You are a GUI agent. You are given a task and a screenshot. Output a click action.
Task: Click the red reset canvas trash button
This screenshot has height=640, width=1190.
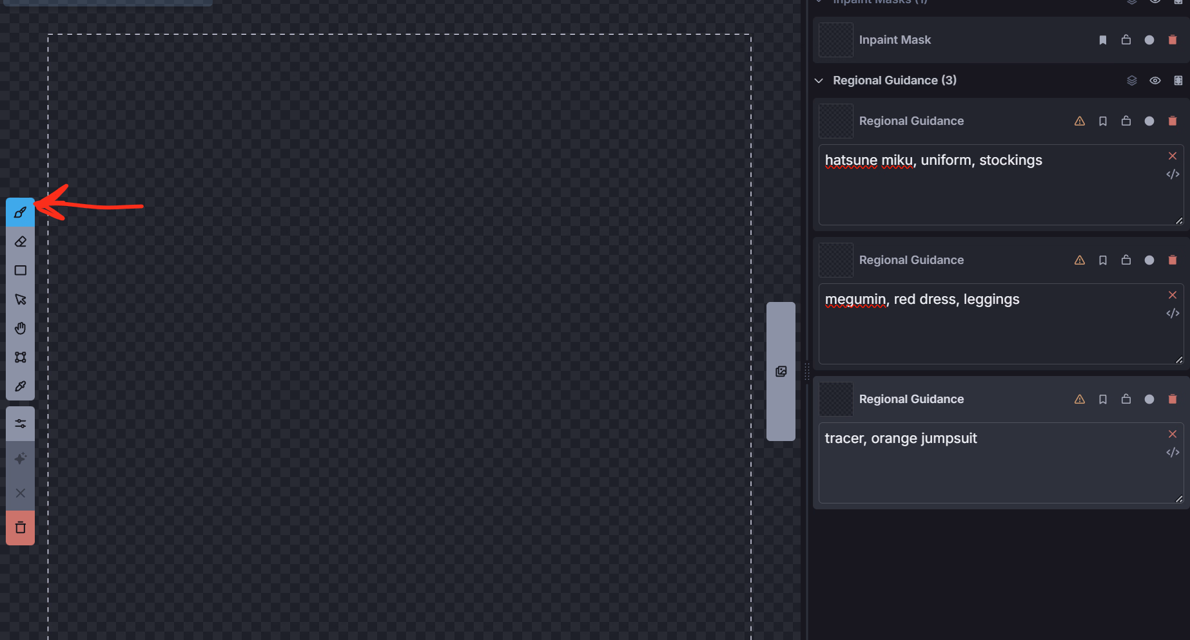pyautogui.click(x=20, y=528)
